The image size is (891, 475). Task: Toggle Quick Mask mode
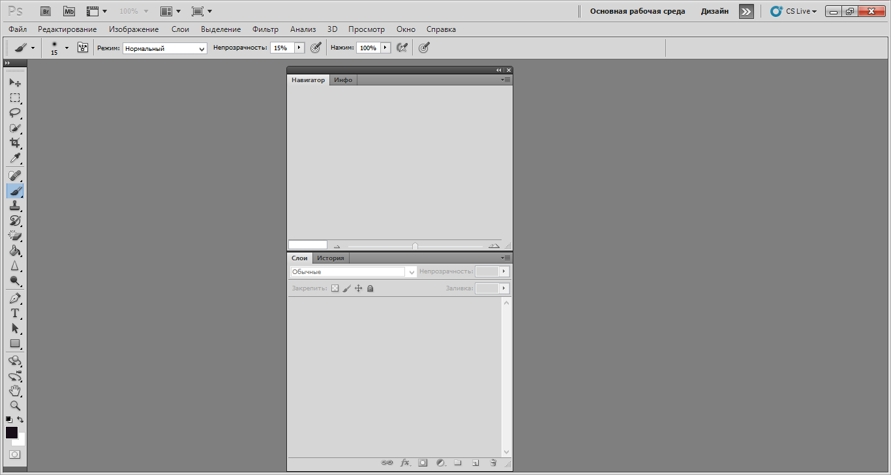(x=14, y=454)
